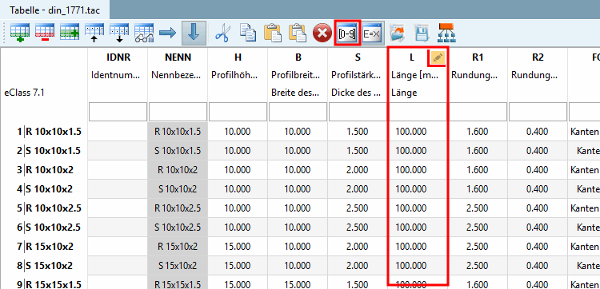Click the filter field under L column
600x289 pixels.
point(418,112)
